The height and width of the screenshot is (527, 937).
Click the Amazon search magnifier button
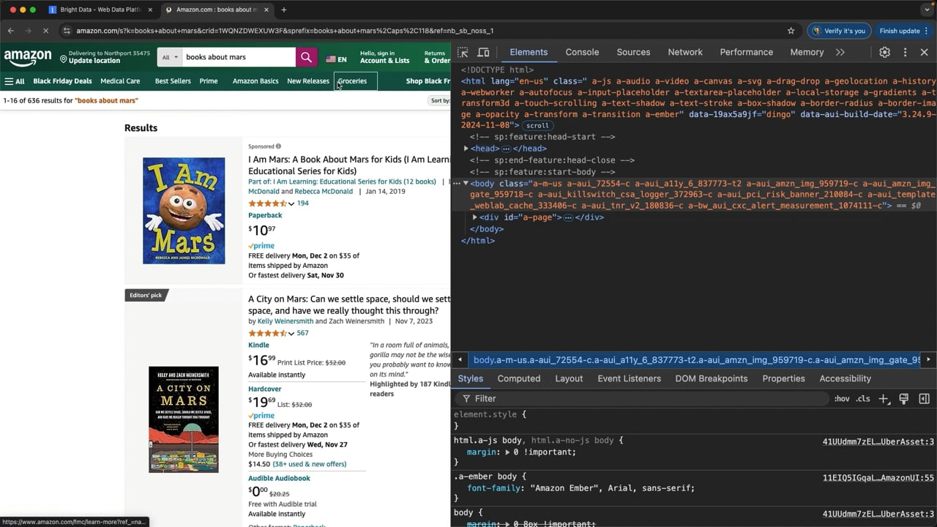coord(306,57)
